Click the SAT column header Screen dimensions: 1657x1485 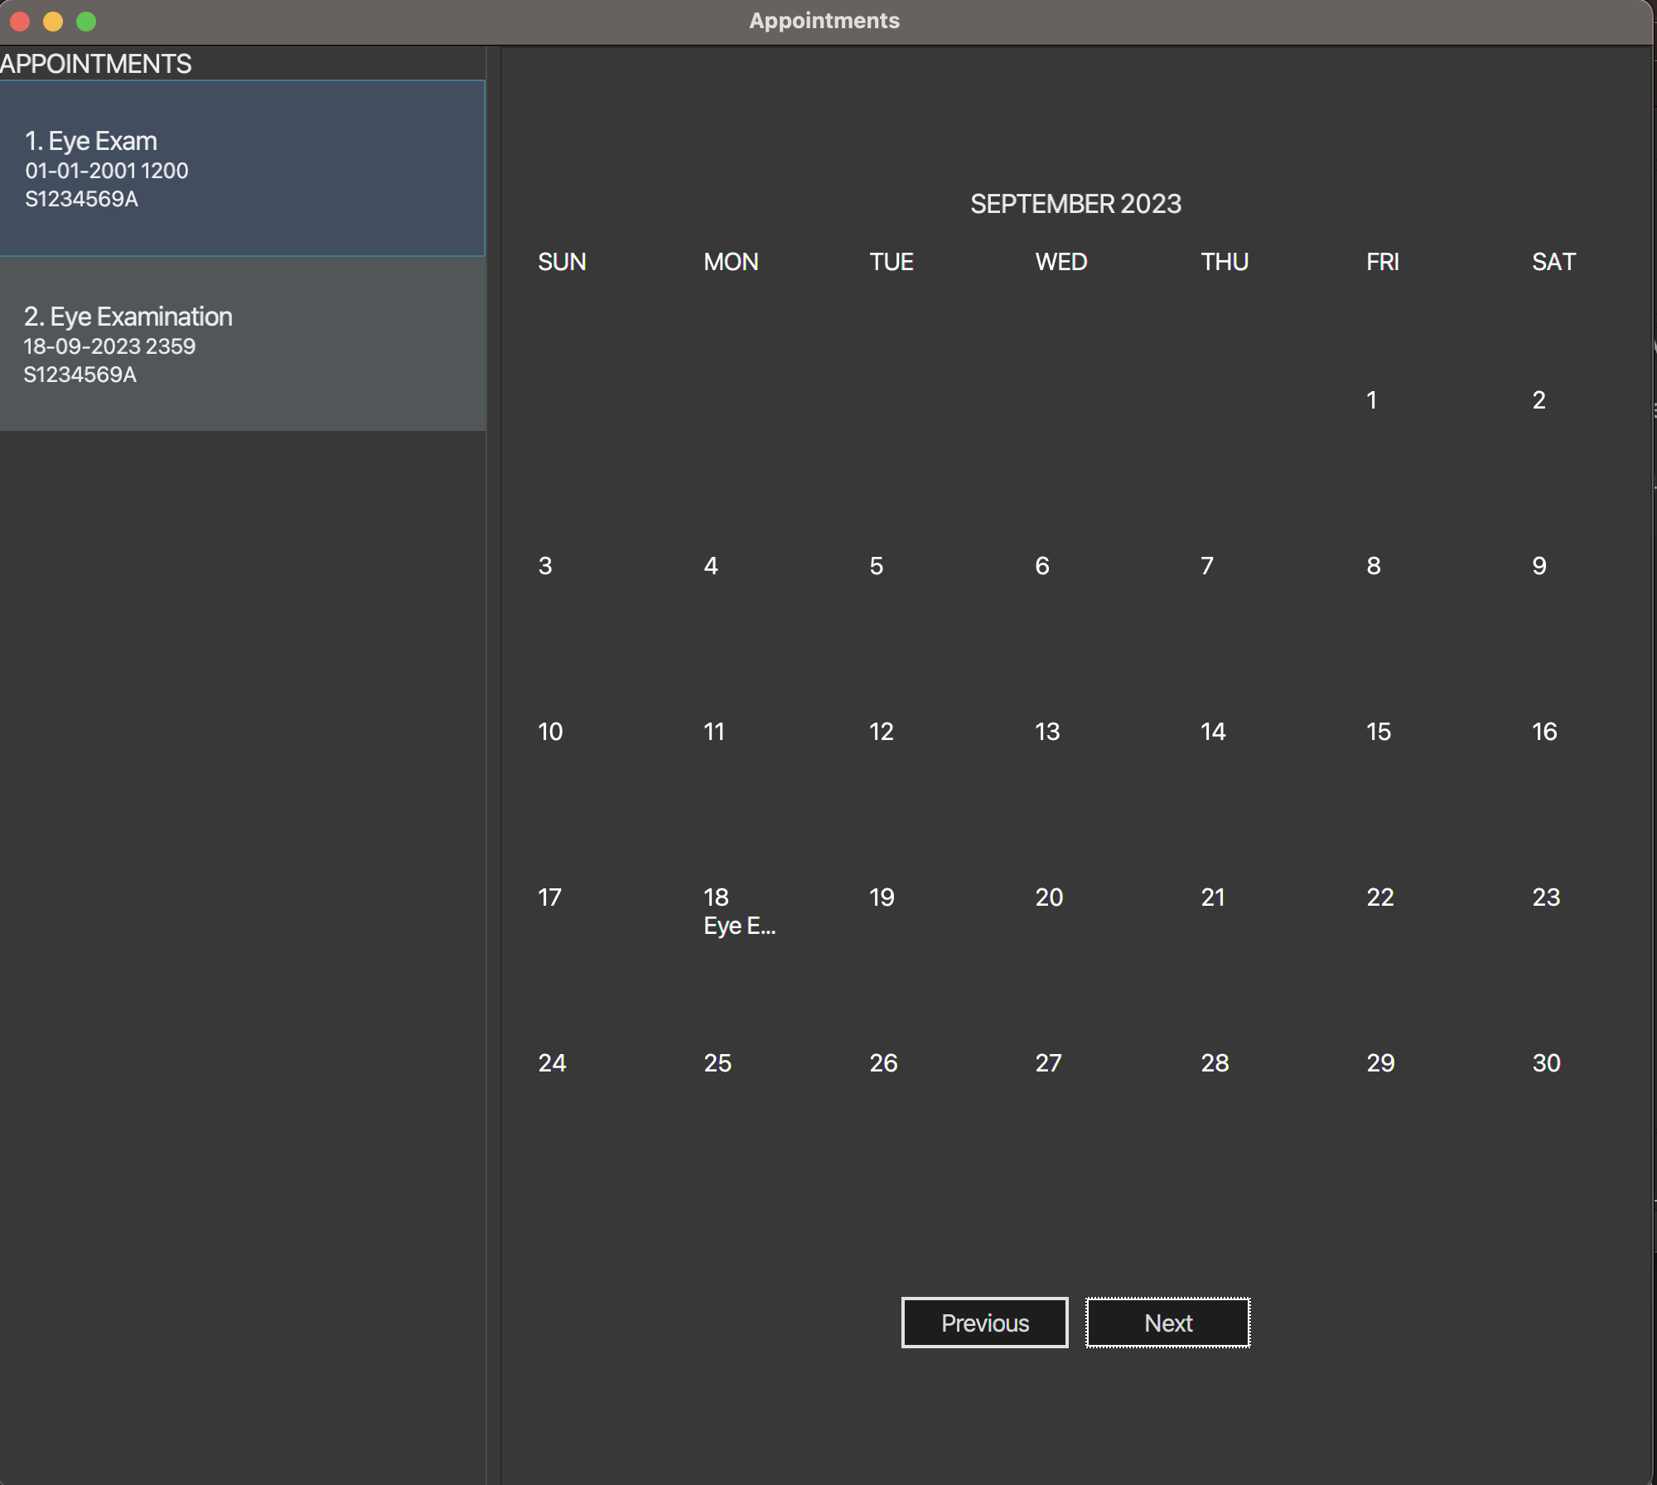click(1553, 262)
